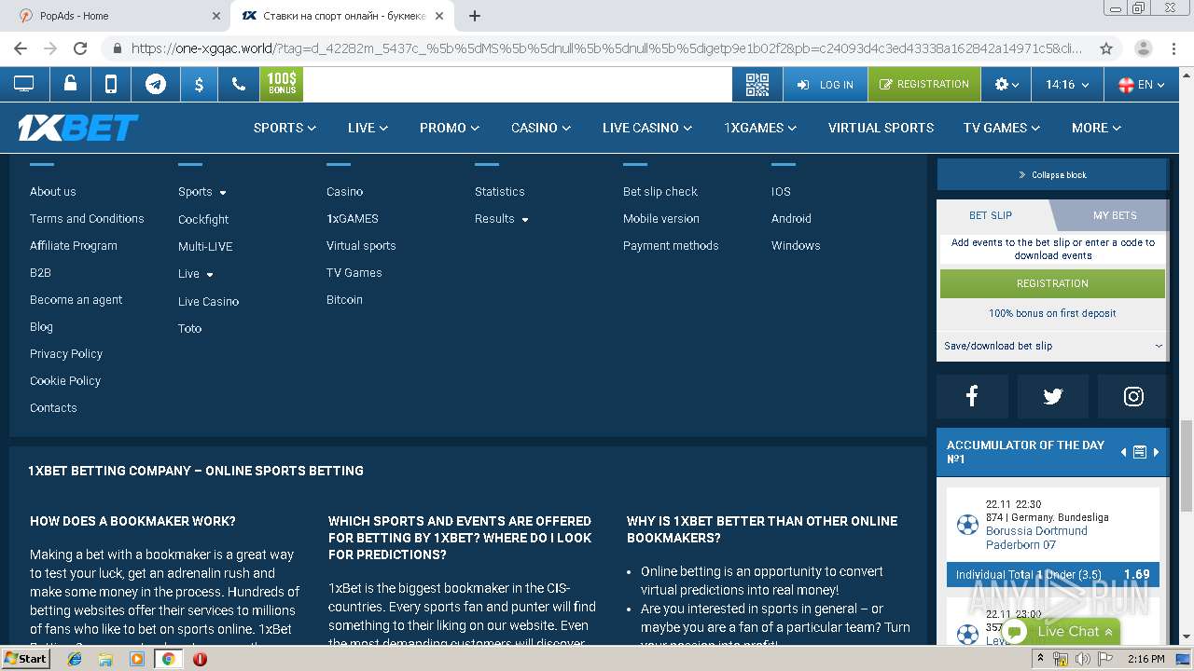Viewport: 1194px width, 671px height.
Task: Open the 100$ bonus offer
Action: pyautogui.click(x=282, y=84)
